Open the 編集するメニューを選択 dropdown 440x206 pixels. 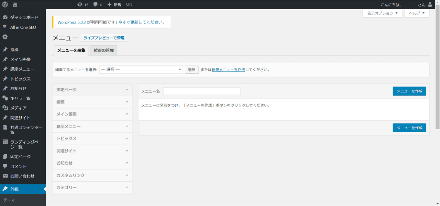tap(141, 70)
